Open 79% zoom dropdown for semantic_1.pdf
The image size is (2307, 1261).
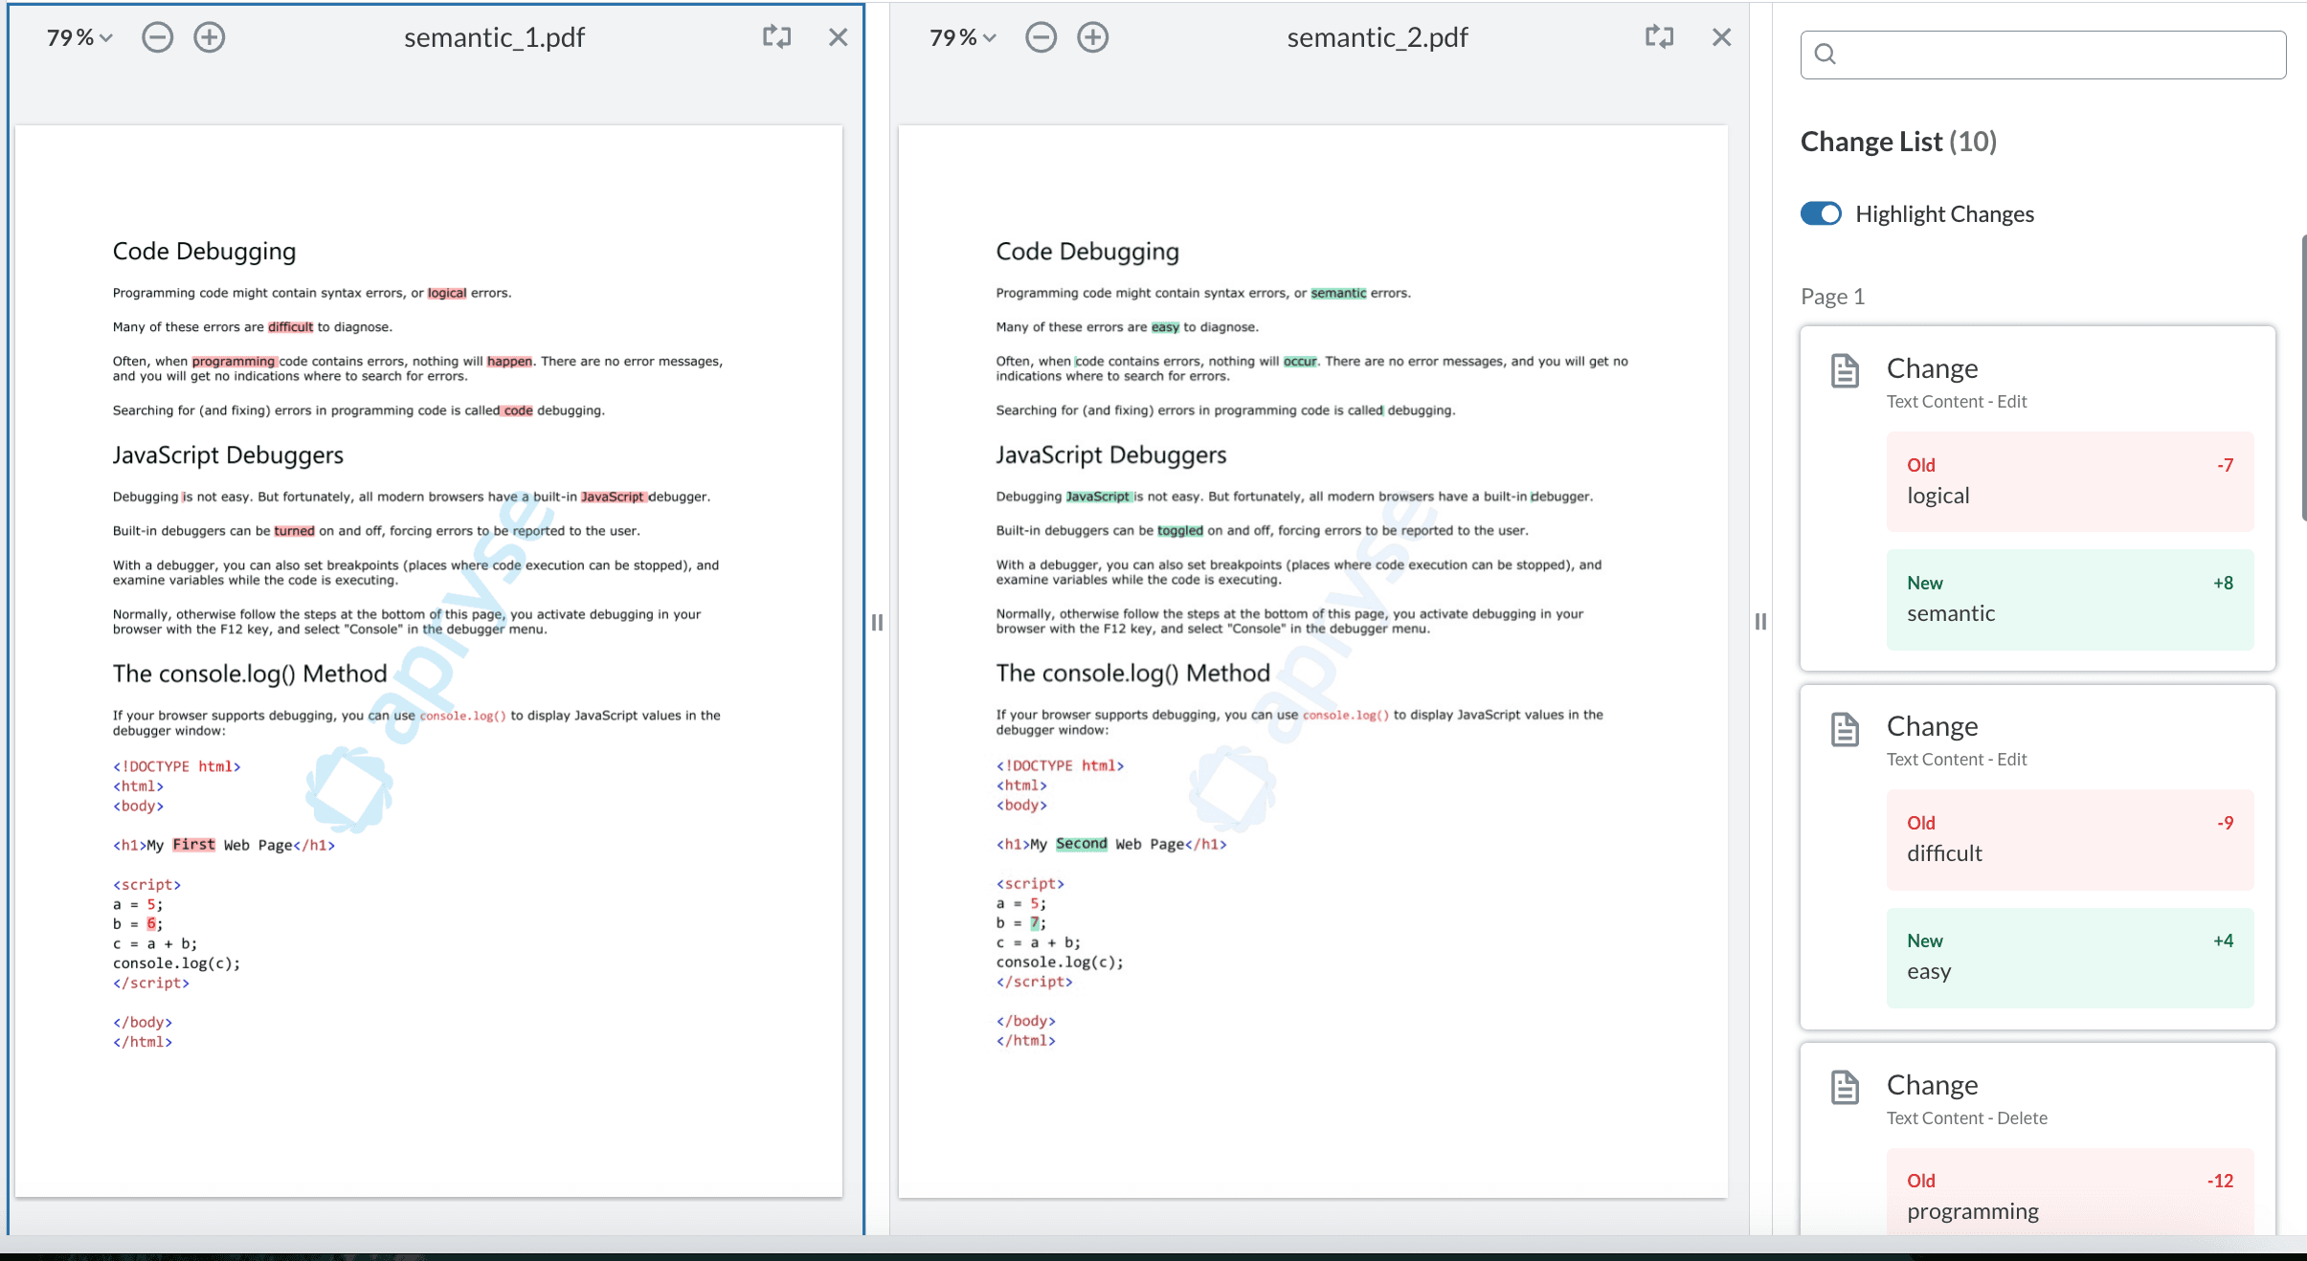pos(79,37)
